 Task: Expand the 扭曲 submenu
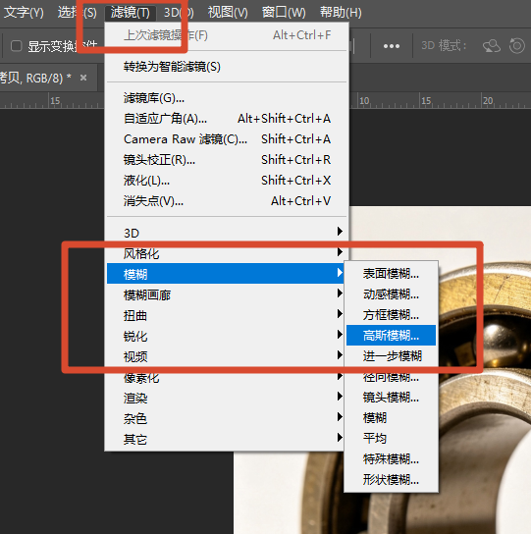click(225, 315)
